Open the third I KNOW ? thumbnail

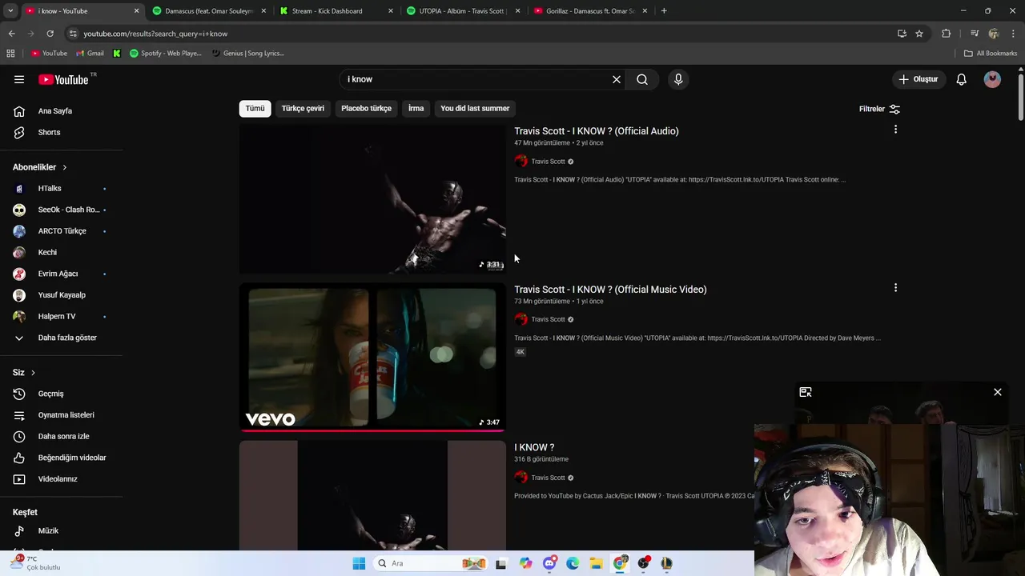click(x=372, y=495)
